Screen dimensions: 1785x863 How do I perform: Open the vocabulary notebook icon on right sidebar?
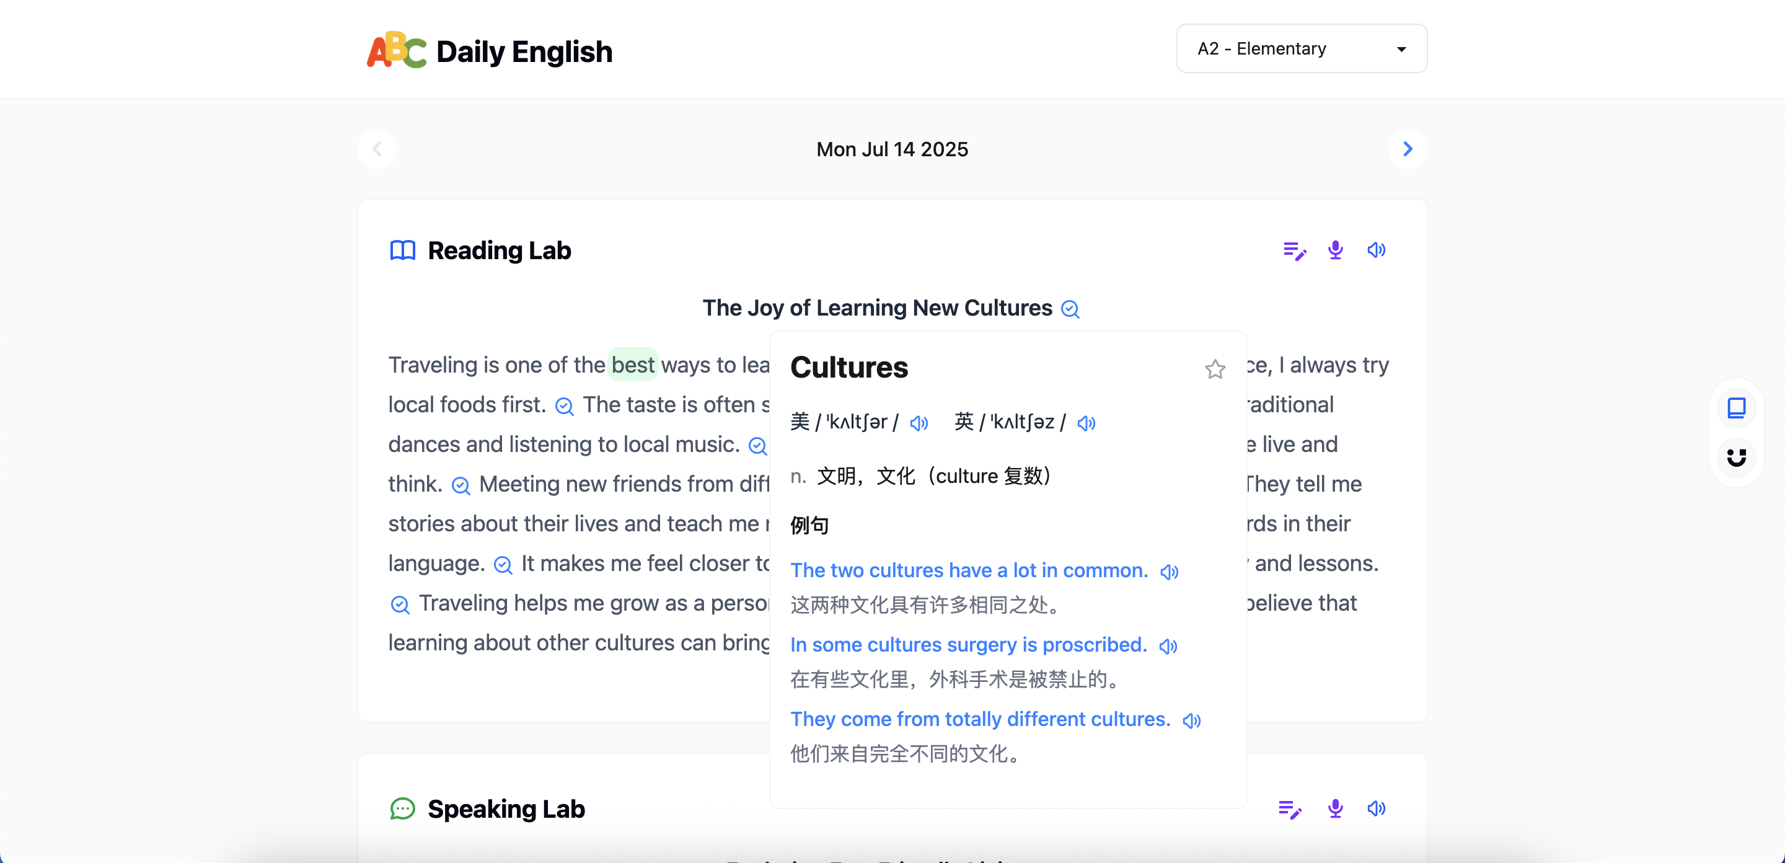1736,407
